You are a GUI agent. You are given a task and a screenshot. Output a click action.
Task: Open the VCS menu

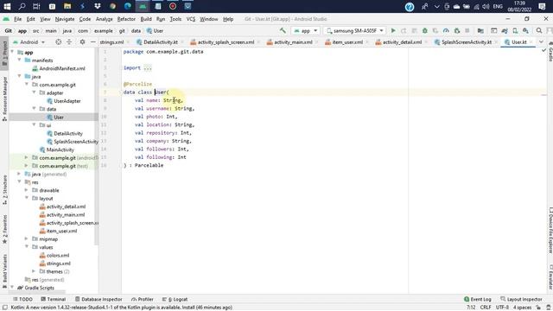click(x=190, y=19)
